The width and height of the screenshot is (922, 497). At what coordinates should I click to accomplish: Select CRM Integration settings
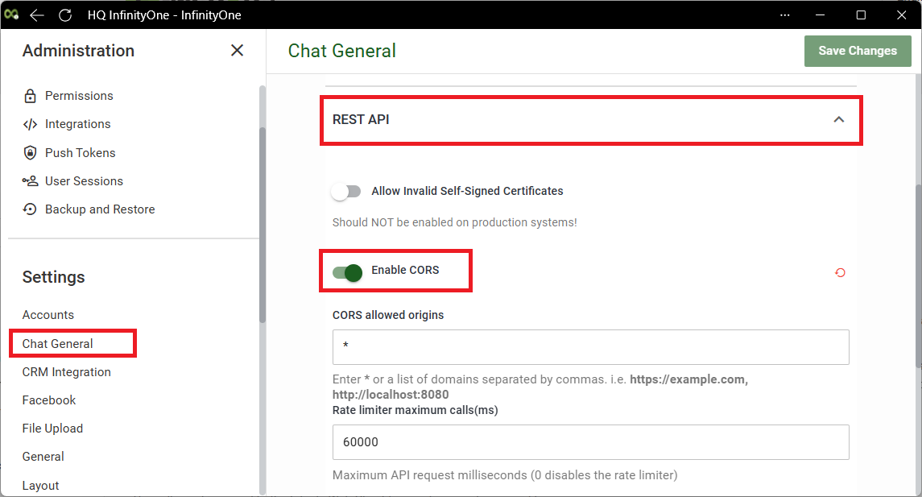[x=67, y=371]
